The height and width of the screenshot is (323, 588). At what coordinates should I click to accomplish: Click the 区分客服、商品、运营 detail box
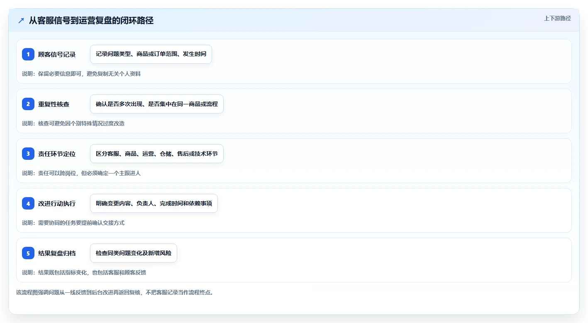tap(157, 154)
